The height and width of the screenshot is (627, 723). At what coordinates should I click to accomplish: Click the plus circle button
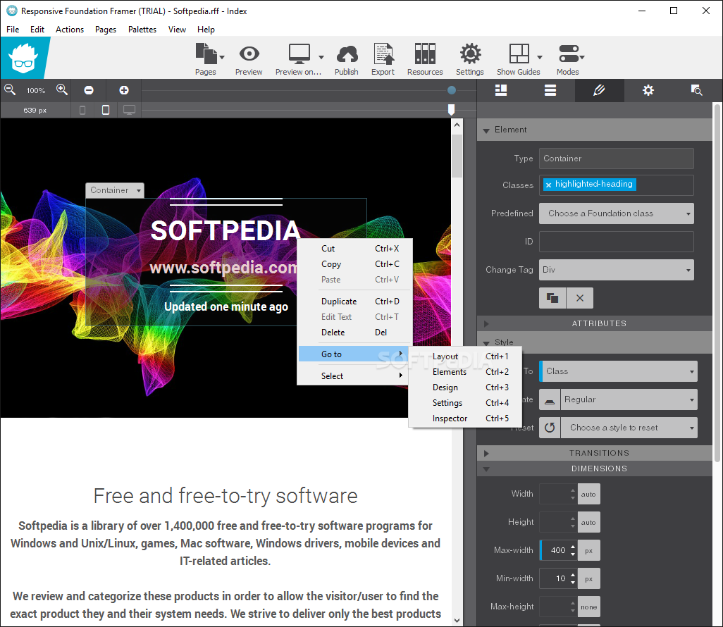pyautogui.click(x=124, y=90)
